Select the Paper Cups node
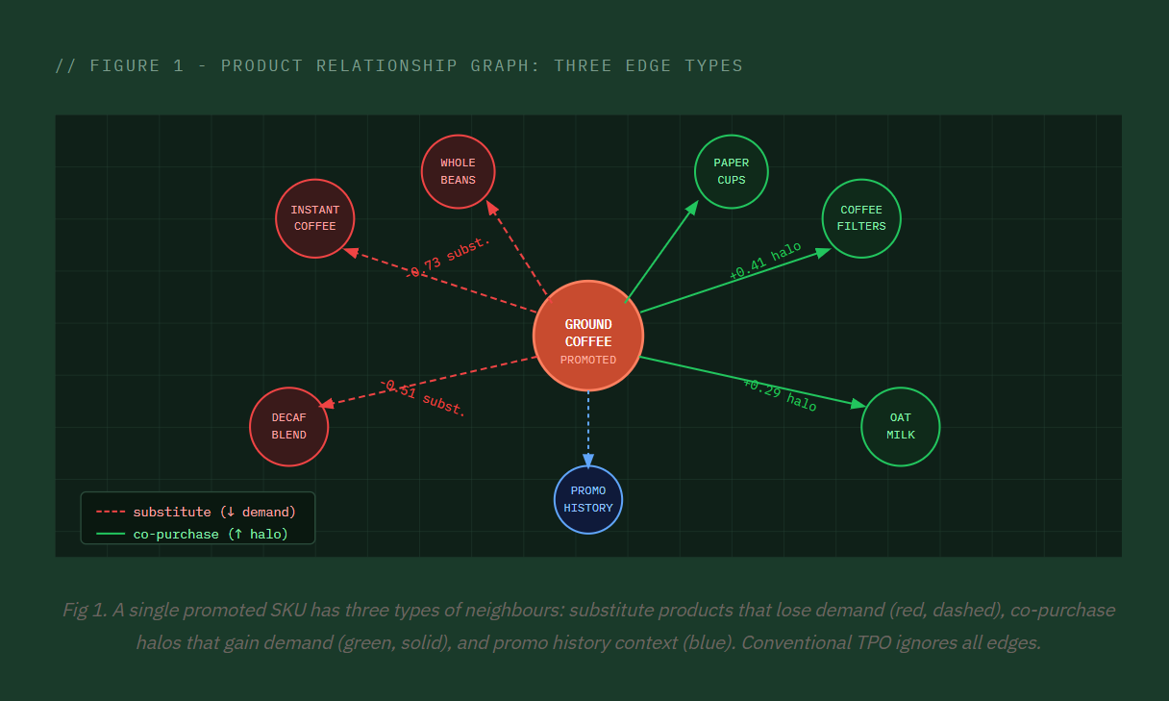 tap(732, 171)
